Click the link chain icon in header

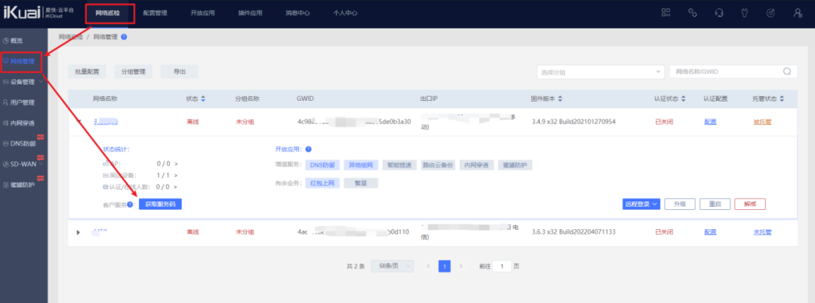[692, 13]
